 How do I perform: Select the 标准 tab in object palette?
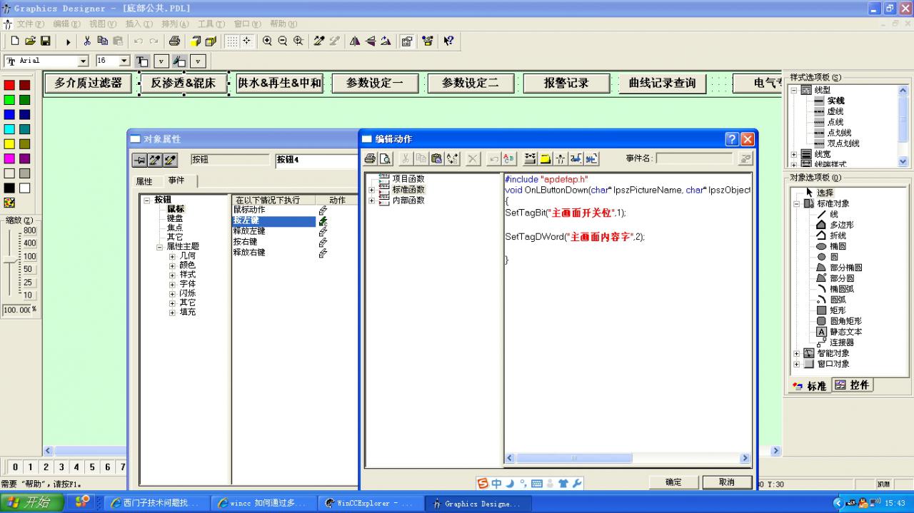tap(809, 386)
